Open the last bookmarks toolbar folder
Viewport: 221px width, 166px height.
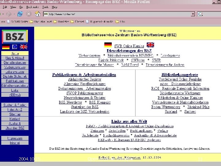coord(117,22)
